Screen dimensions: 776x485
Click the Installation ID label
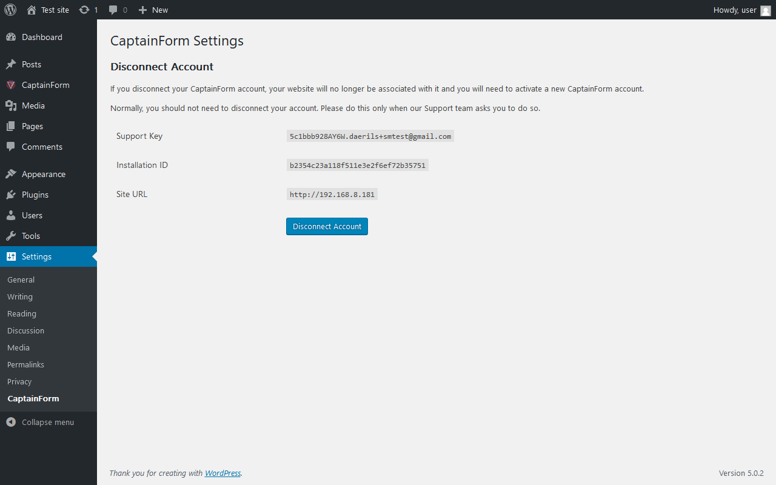142,165
